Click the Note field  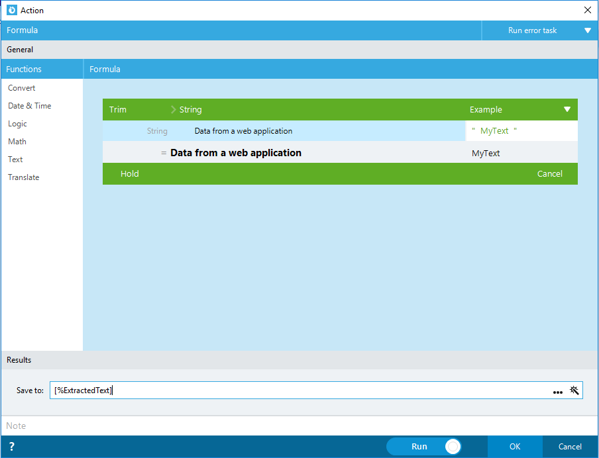coord(299,426)
